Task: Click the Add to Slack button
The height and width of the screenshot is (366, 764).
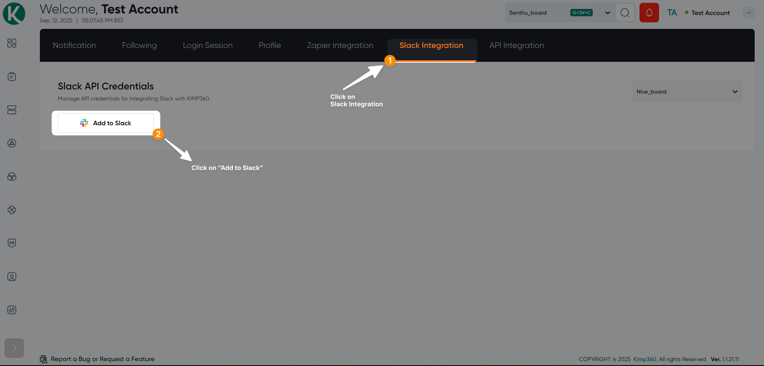Action: 105,123
